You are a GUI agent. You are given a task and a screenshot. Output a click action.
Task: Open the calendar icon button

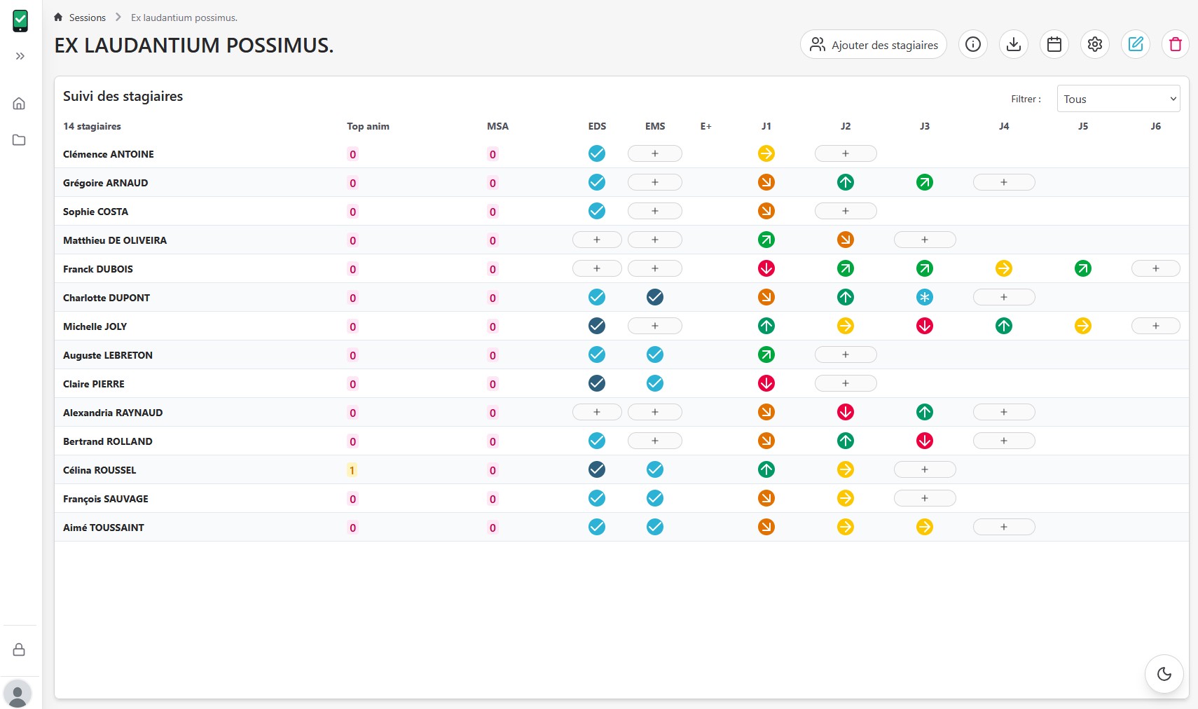pos(1054,45)
